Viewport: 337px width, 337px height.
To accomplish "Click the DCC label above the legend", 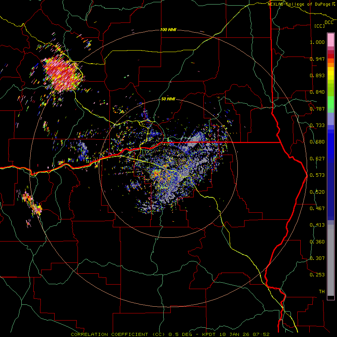I will click(329, 22).
